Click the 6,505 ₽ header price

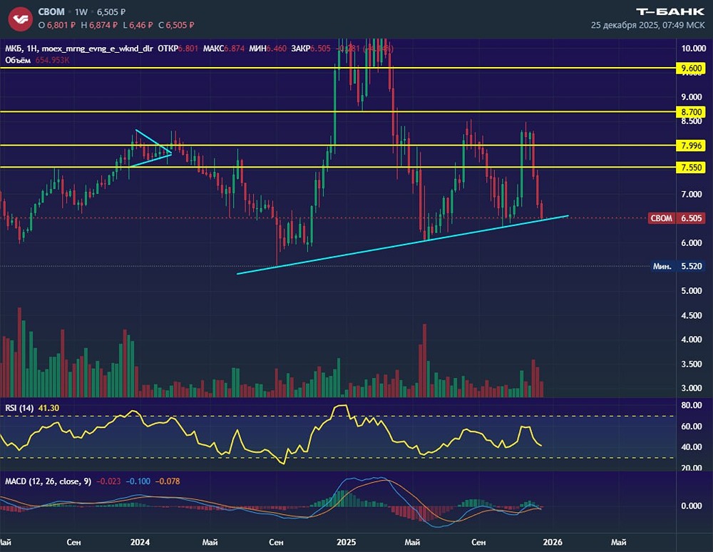point(111,12)
